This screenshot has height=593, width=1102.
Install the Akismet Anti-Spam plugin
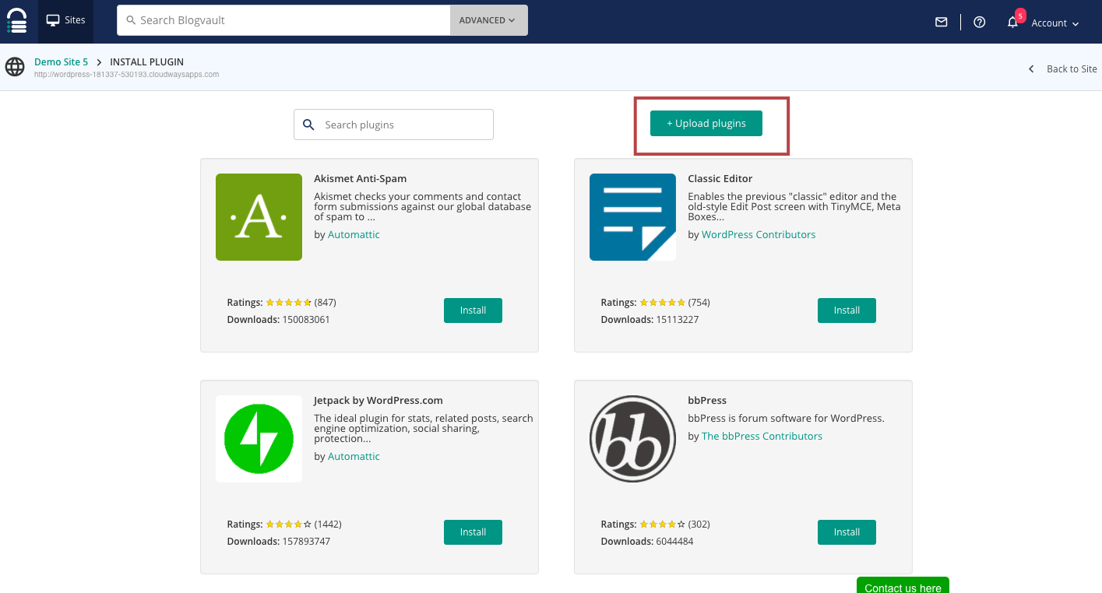click(473, 310)
